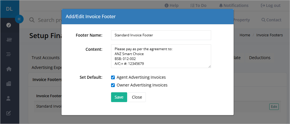Screen dimensions: 290x124
Task: Open the tally marks sidebar icon
Action: (x=9, y=40)
